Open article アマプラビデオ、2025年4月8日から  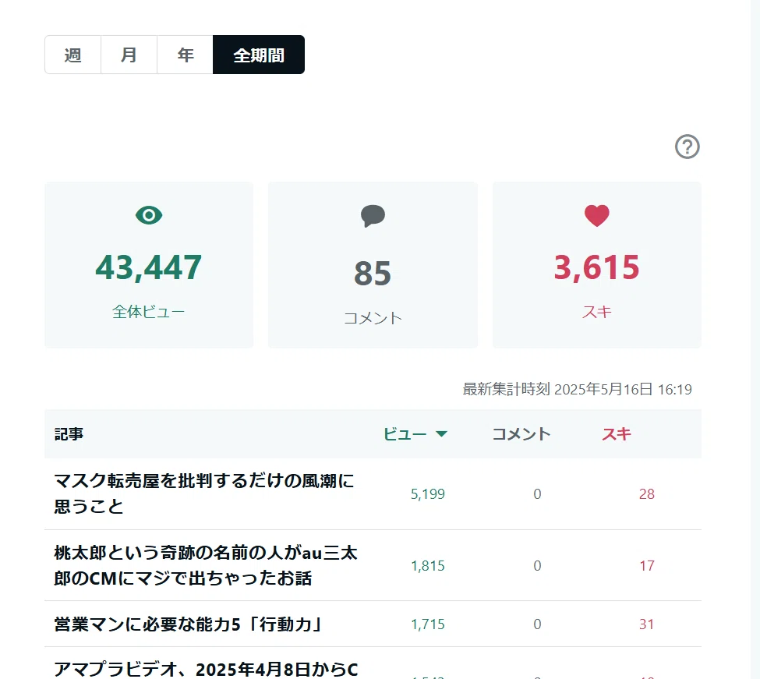[206, 670]
